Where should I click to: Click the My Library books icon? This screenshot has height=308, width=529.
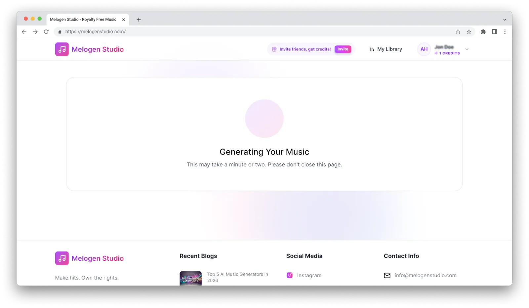coord(372,49)
